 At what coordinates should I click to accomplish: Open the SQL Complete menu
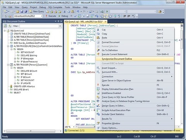[55, 7]
